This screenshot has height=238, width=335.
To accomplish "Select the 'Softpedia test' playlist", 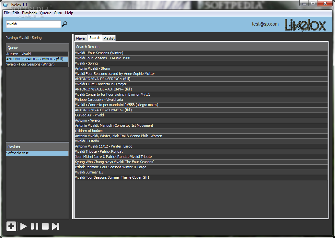I will click(x=37, y=153).
